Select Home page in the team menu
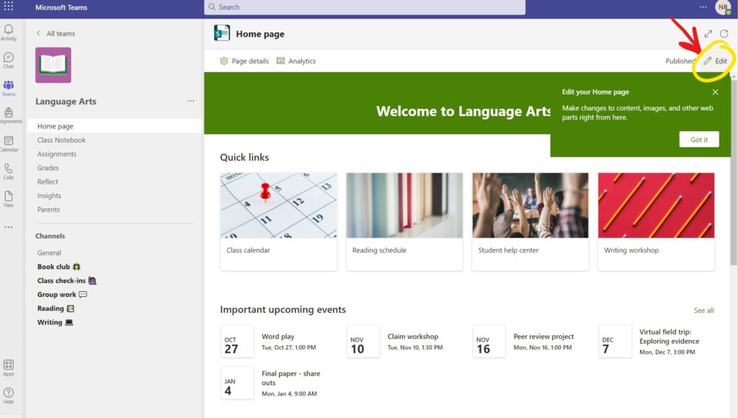Screen dimensions: 738x418 point(115,126)
